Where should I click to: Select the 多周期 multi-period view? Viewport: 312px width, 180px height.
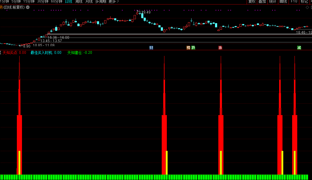(x=101, y=2)
